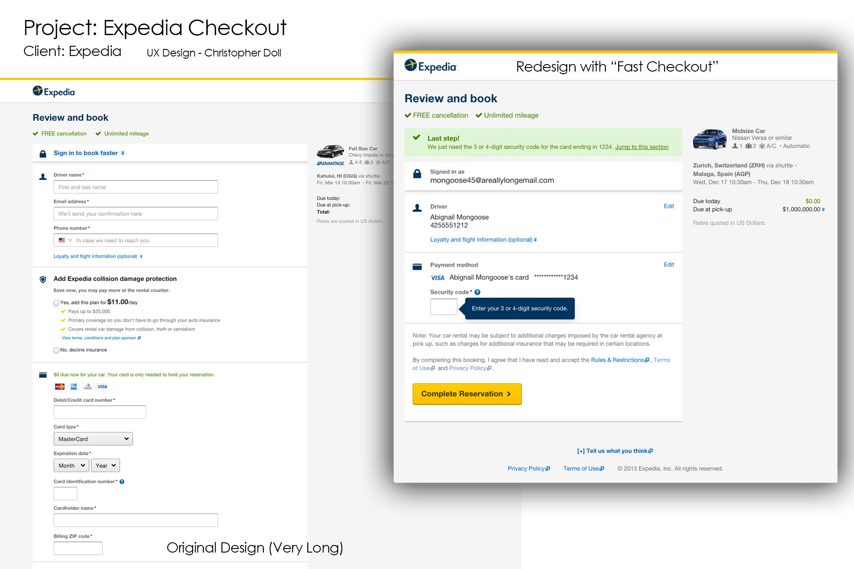Expand the Due at pick-up $1,000,000.00 details
The width and height of the screenshot is (854, 569).
point(823,209)
